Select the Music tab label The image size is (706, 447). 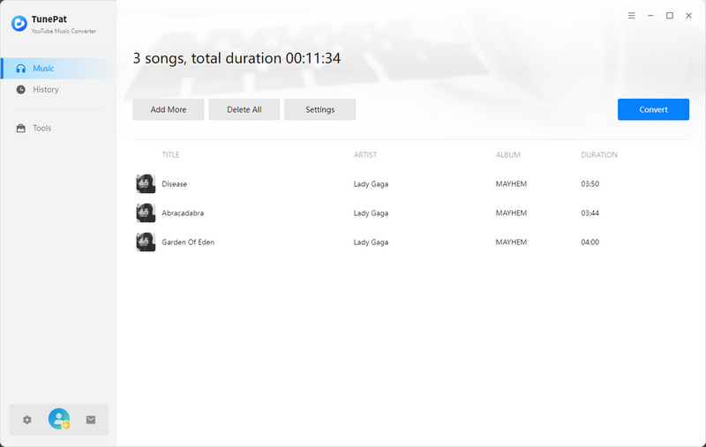coord(43,69)
